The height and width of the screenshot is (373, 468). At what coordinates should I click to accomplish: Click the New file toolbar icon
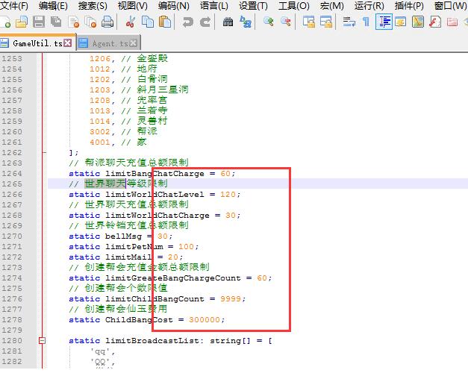pyautogui.click(x=6, y=22)
